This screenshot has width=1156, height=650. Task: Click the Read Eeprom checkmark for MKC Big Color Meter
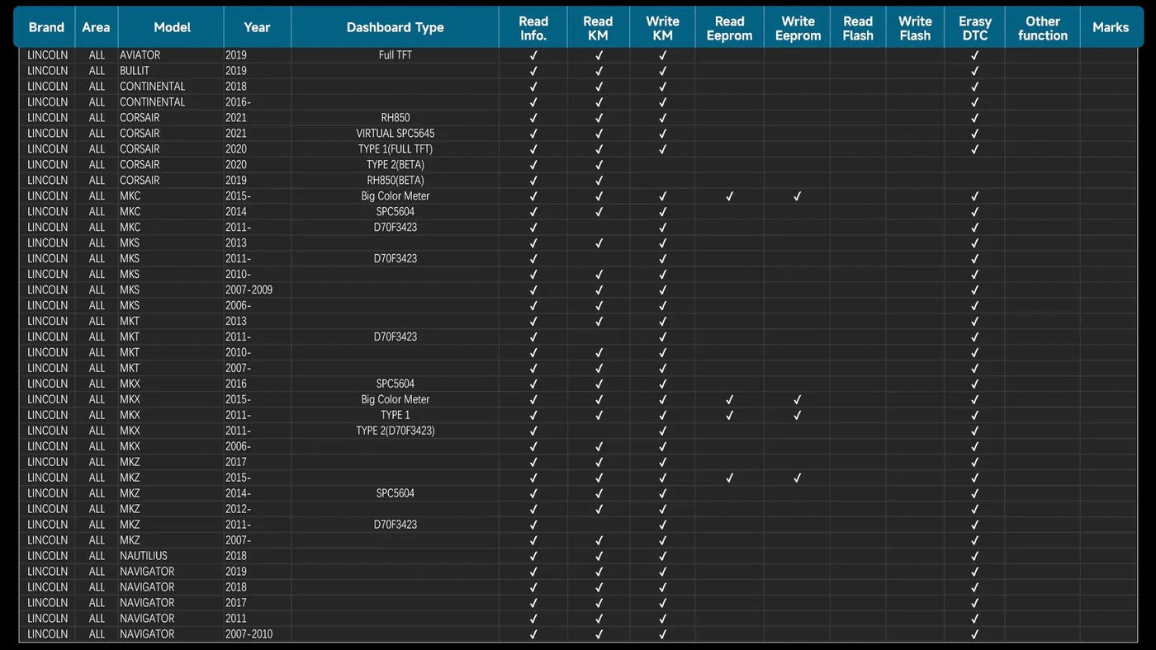[729, 196]
